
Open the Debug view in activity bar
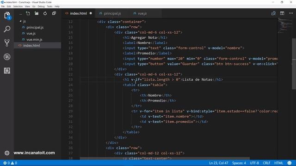pos(7,57)
